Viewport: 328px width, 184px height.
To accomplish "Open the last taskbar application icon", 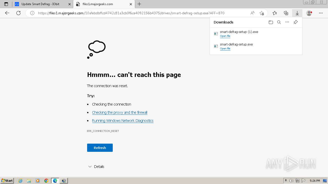I will 64,181.
